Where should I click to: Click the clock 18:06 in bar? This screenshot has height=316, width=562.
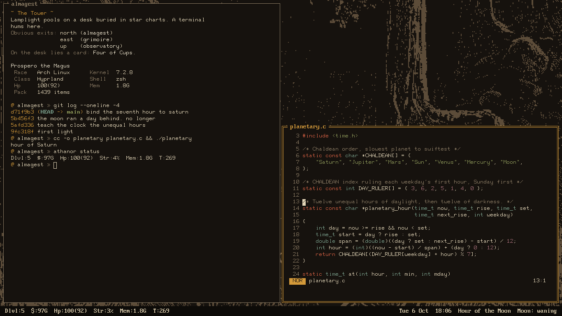[x=443, y=311]
